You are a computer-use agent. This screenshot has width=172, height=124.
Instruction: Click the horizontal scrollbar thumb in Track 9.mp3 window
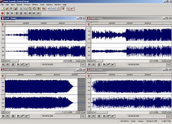(x=14, y=61)
